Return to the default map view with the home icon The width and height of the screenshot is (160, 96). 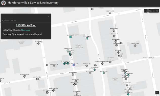150,11
